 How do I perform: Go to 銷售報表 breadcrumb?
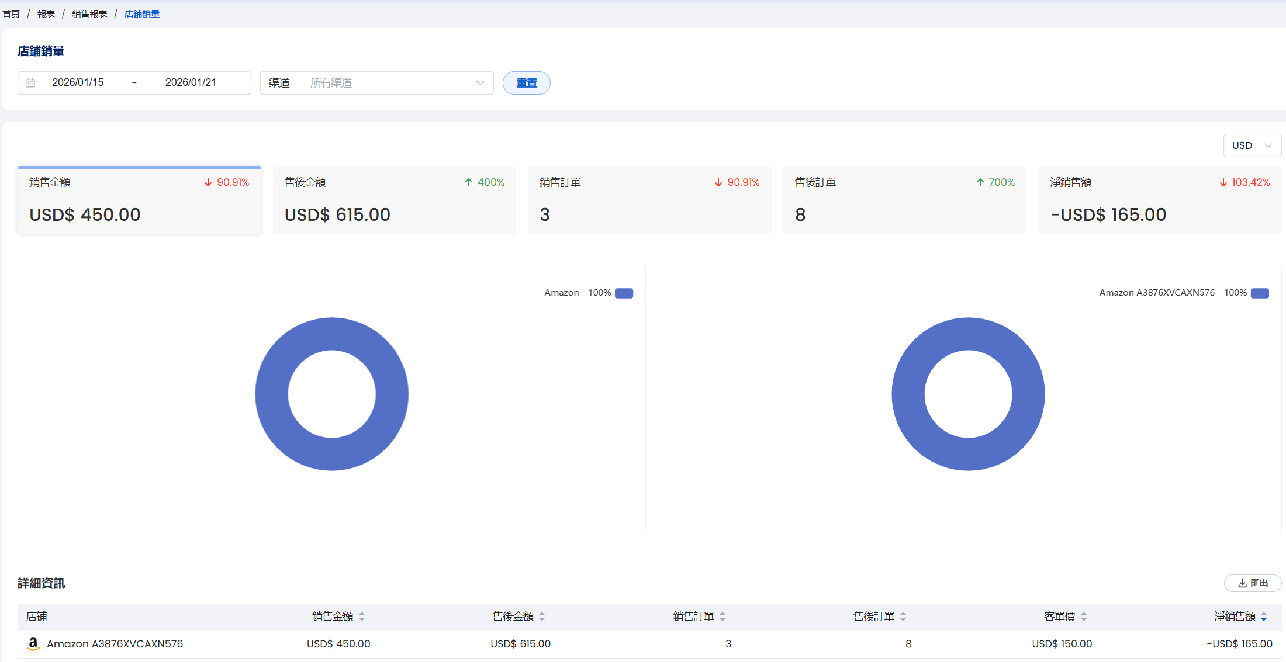(89, 14)
